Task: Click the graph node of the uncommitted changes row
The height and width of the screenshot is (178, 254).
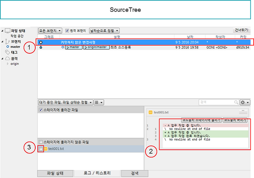Action: tap(41, 42)
